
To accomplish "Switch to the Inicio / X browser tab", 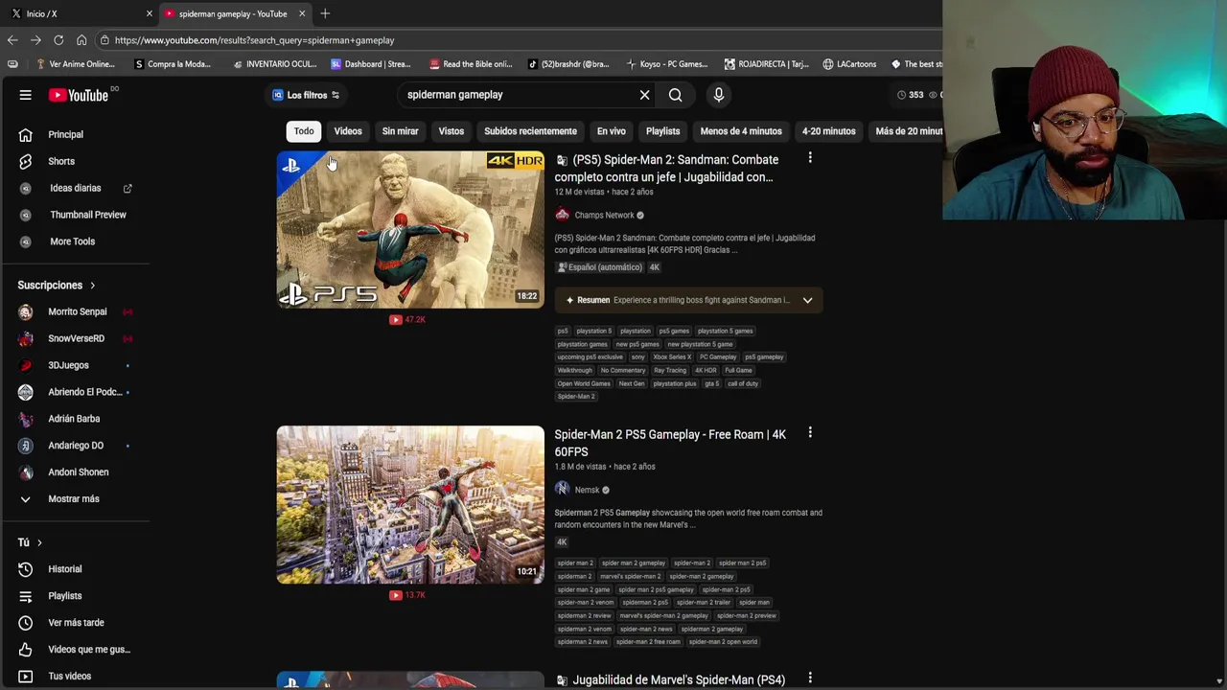I will (79, 13).
